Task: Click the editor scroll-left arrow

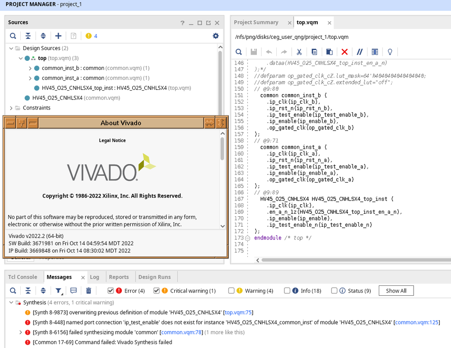Action: coord(258,260)
